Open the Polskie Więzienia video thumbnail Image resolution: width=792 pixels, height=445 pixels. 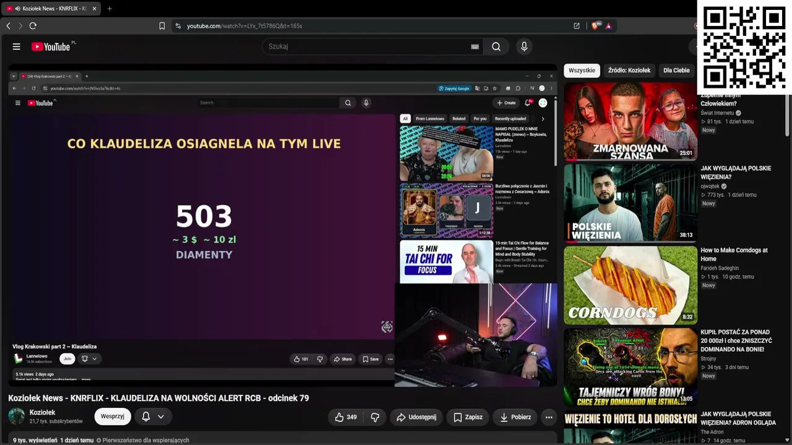pyautogui.click(x=631, y=203)
